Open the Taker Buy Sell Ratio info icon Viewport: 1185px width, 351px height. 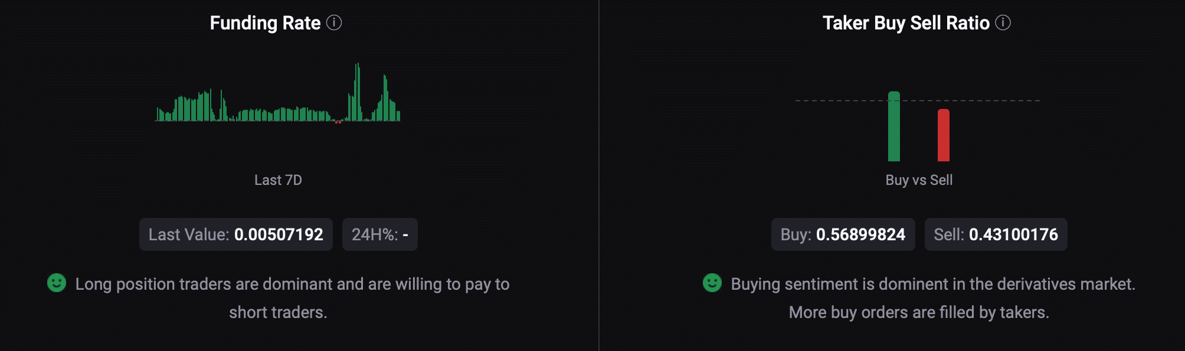click(1003, 23)
